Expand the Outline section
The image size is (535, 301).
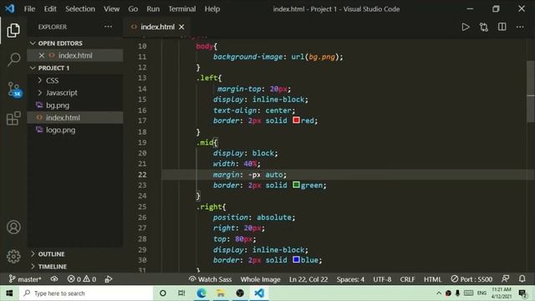click(75, 254)
